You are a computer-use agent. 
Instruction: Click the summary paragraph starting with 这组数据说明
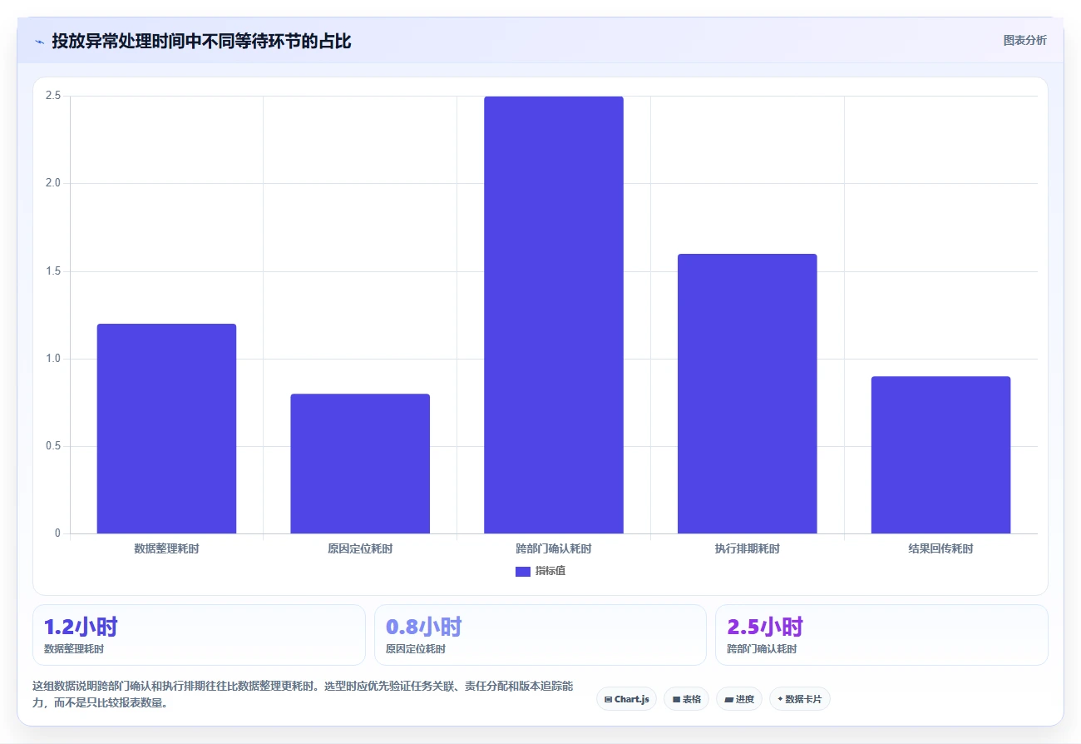click(x=302, y=694)
